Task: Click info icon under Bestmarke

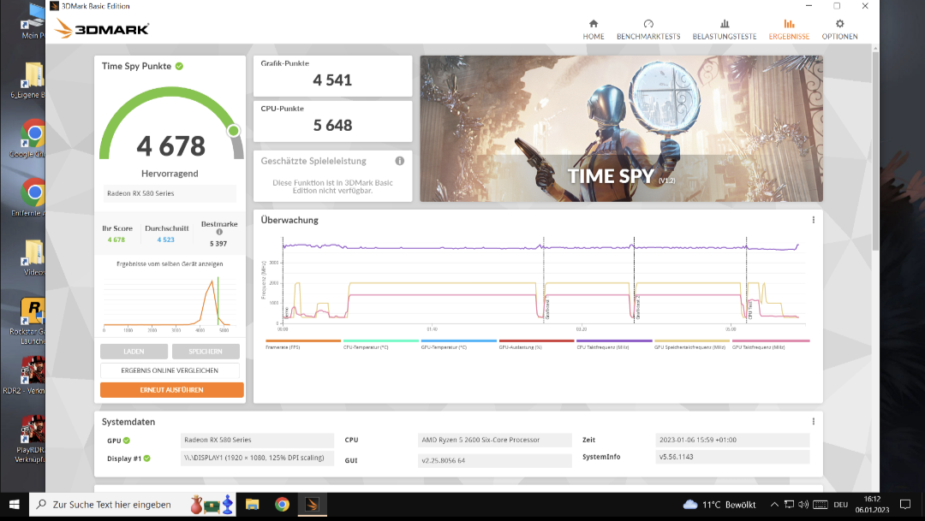Action: 219,232
